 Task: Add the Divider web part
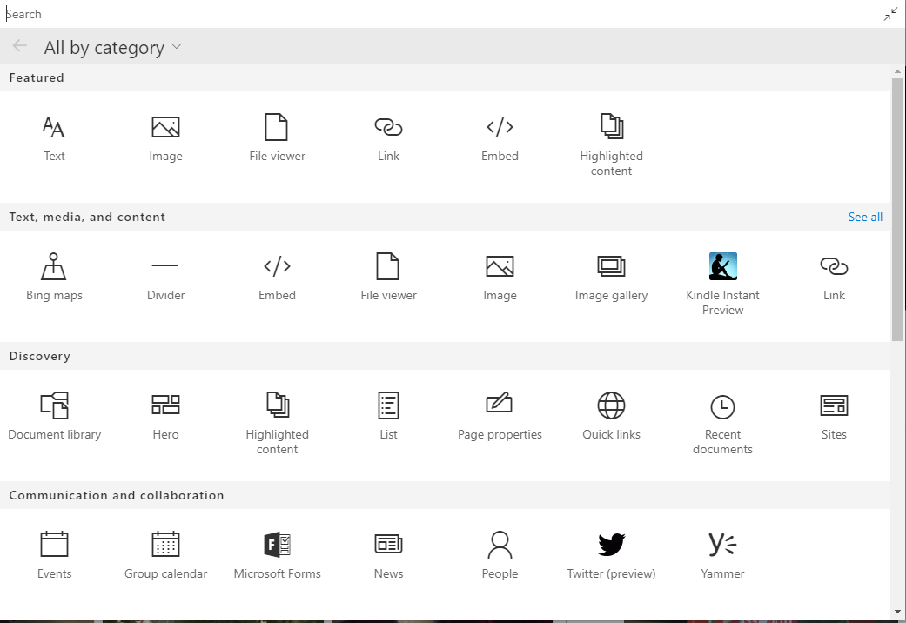[x=165, y=277]
